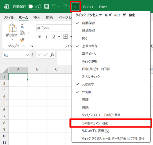Click the Cut scissors icon
The image size is (153, 145).
(x=22, y=26)
